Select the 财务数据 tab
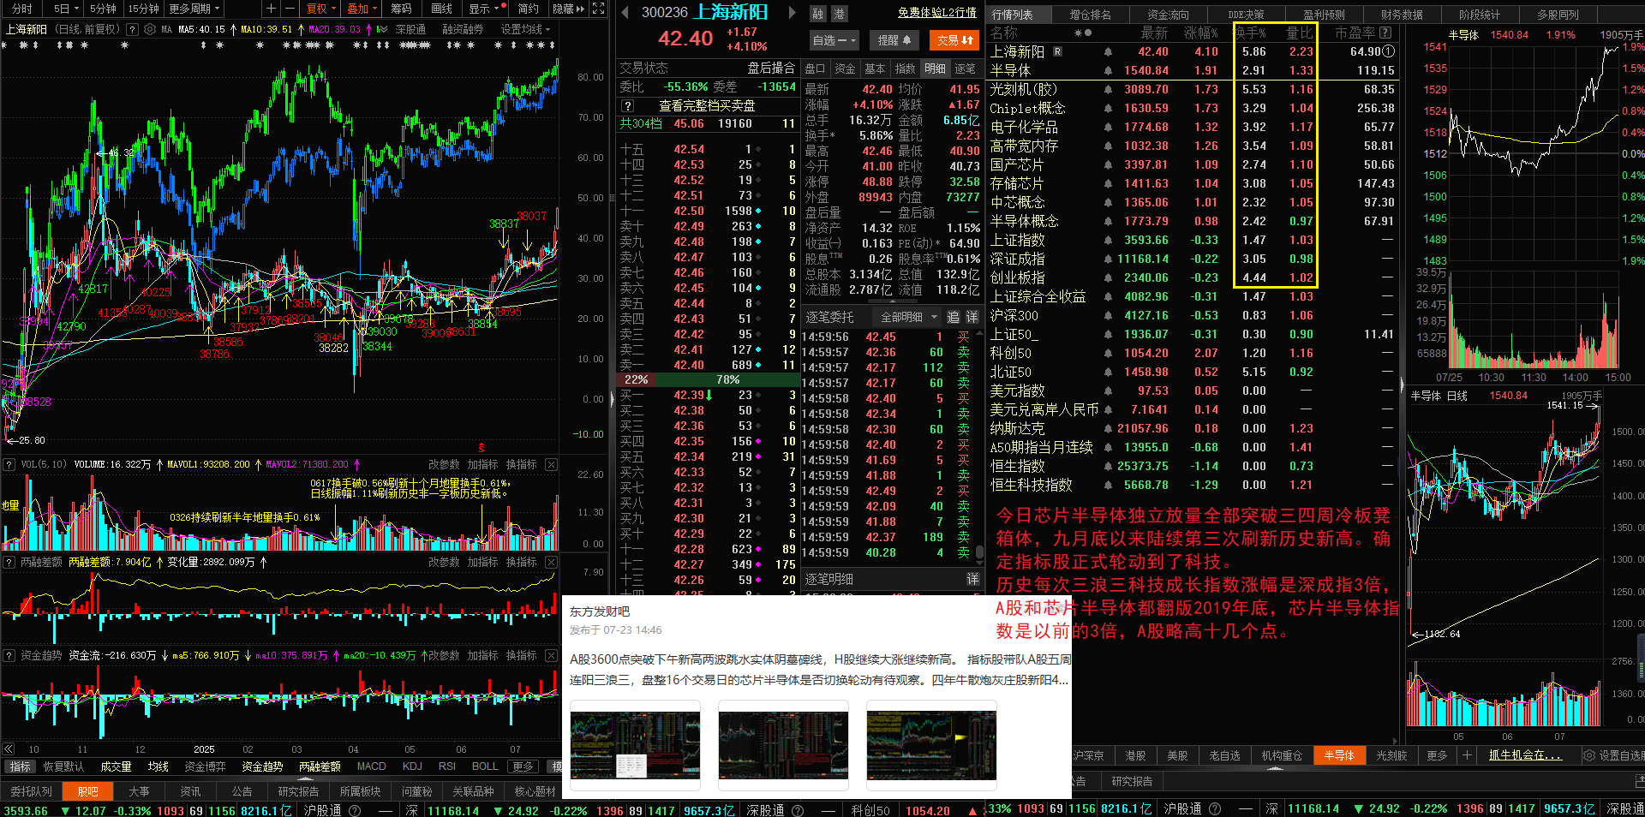1645x817 pixels. tap(1402, 15)
